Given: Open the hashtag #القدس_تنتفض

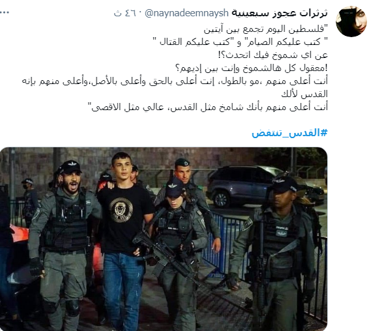Looking at the screenshot, I should pyautogui.click(x=289, y=133).
